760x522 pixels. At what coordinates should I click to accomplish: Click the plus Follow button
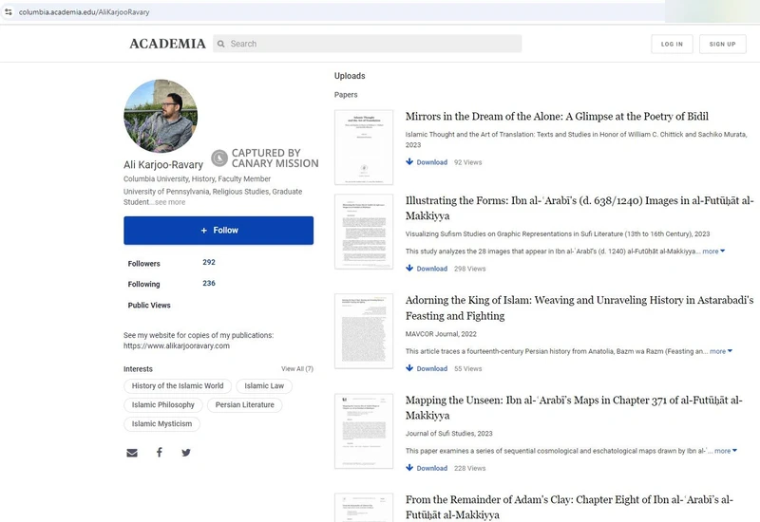pyautogui.click(x=218, y=231)
